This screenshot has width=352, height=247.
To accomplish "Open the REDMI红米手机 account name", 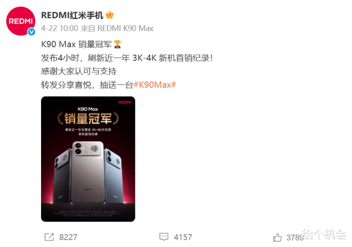I will click(x=72, y=15).
